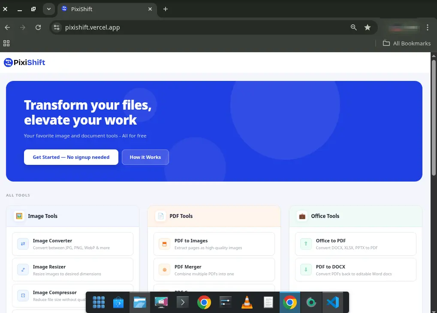Open the PDF Merger tool card
Viewport: 437px width, 313px height.
[214, 270]
